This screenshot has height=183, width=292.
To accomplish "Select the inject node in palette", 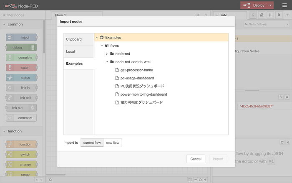I will pos(21,37).
